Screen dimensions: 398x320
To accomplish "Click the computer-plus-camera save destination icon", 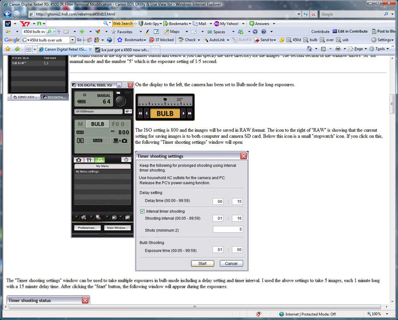I will (120, 140).
